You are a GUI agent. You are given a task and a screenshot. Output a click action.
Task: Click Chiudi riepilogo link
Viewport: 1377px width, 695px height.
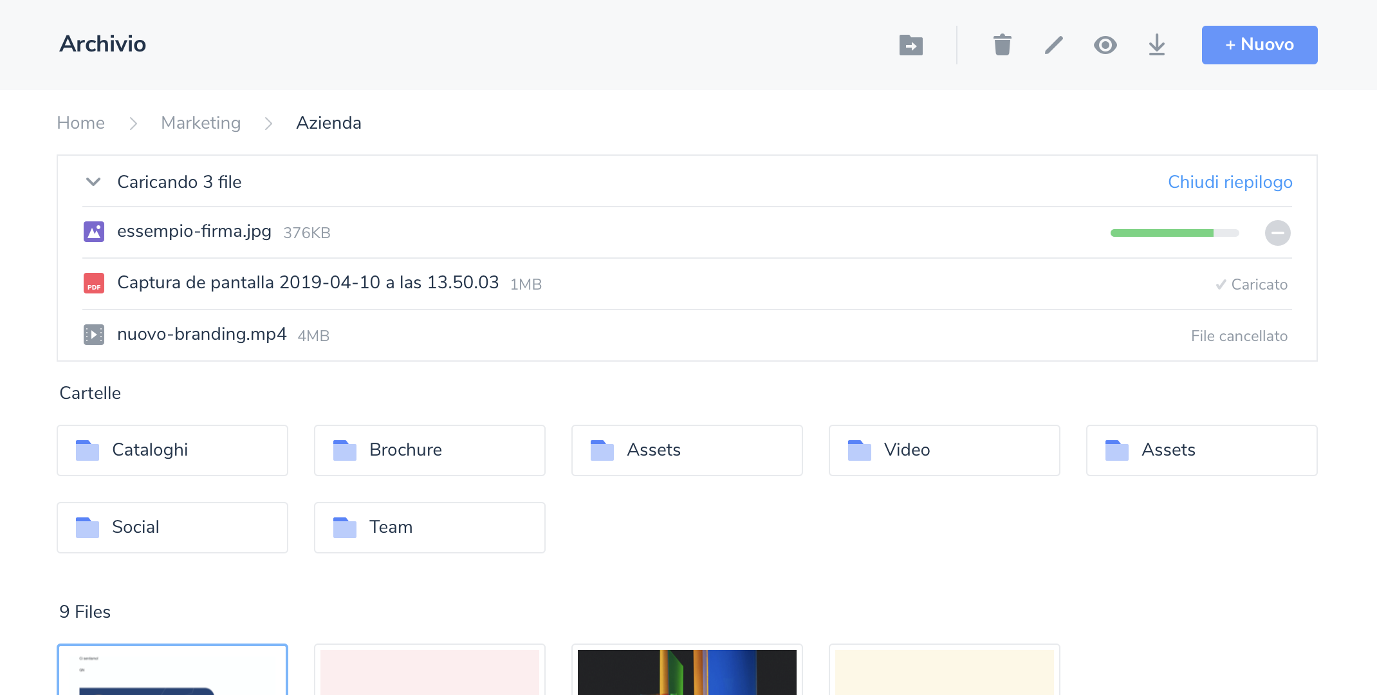[1230, 182]
